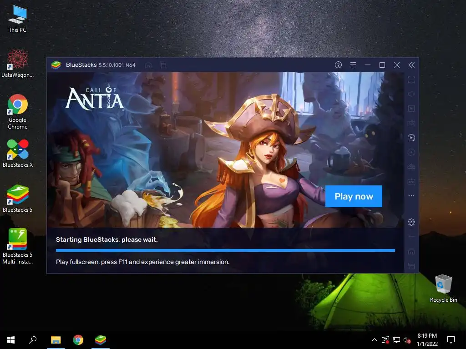
Task: Maximize the BlueStacks window
Action: point(382,65)
